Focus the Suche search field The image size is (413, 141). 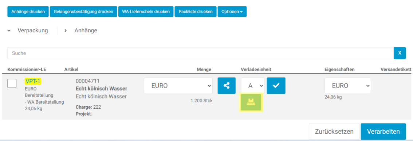click(x=200, y=53)
